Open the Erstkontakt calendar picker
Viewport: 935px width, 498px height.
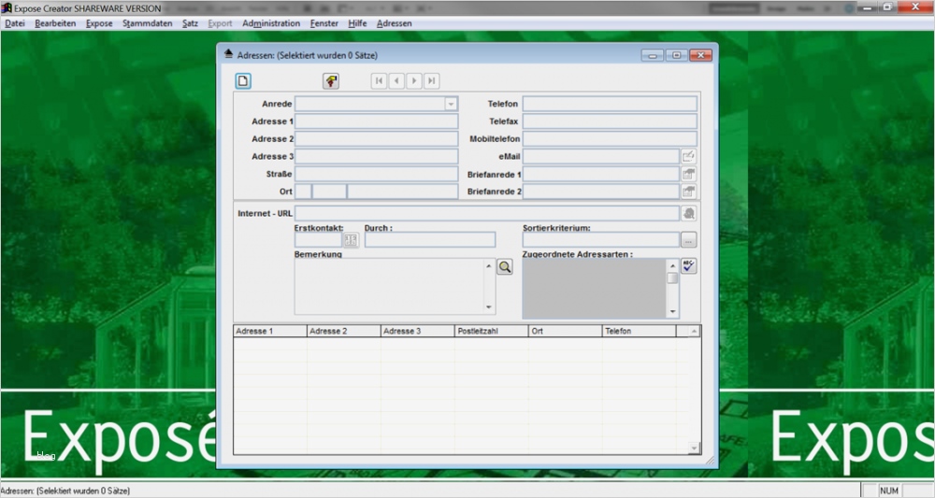pyautogui.click(x=351, y=239)
